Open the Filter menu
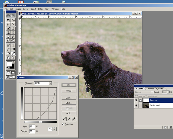 [x=41, y=9]
